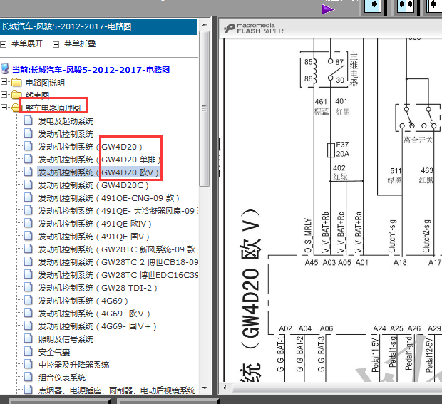Click 菜单折叠 to collapse all menus
The width and height of the screenshot is (442, 404).
point(80,43)
